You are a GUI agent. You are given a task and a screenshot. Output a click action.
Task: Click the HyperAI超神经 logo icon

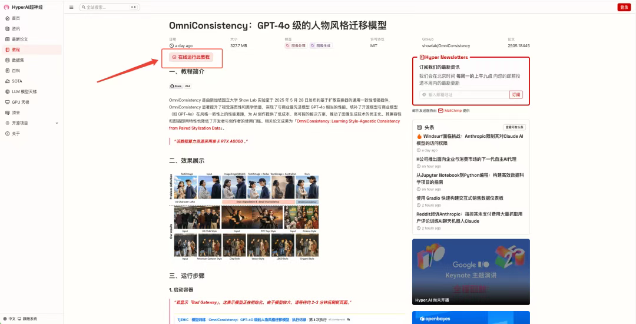coord(6,7)
